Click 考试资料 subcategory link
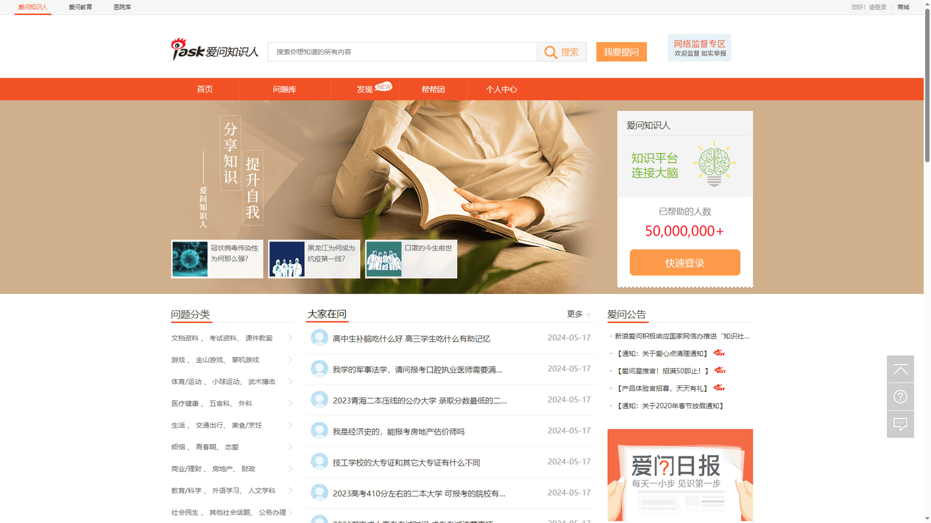Image resolution: width=931 pixels, height=523 pixels. click(223, 338)
